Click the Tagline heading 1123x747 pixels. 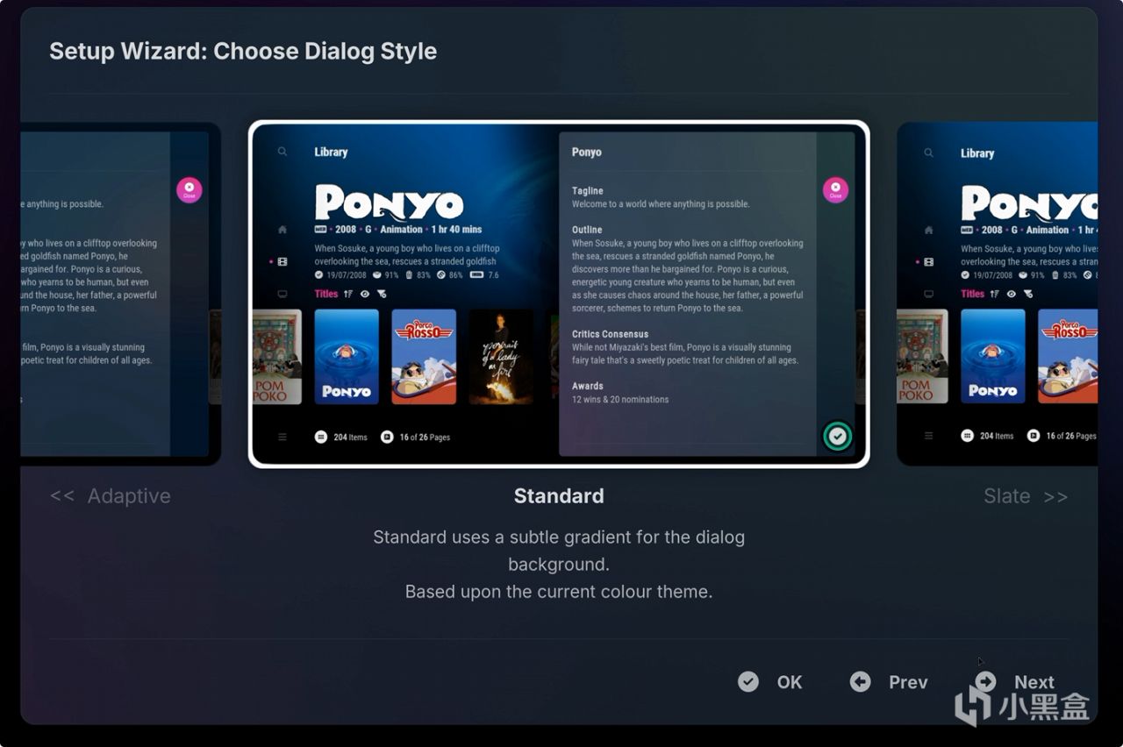pyautogui.click(x=588, y=191)
